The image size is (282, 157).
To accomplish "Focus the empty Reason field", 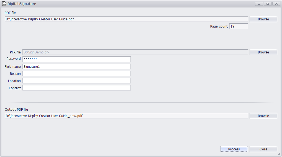I will pos(76,74).
